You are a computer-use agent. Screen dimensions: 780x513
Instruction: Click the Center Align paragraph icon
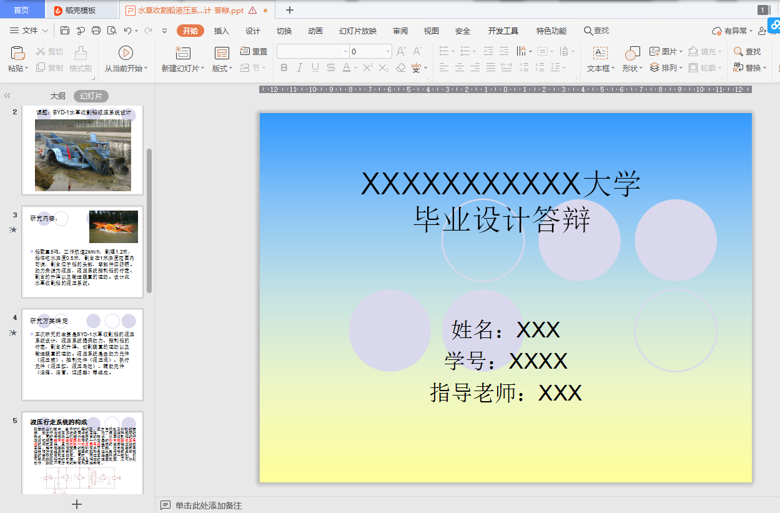coord(460,67)
